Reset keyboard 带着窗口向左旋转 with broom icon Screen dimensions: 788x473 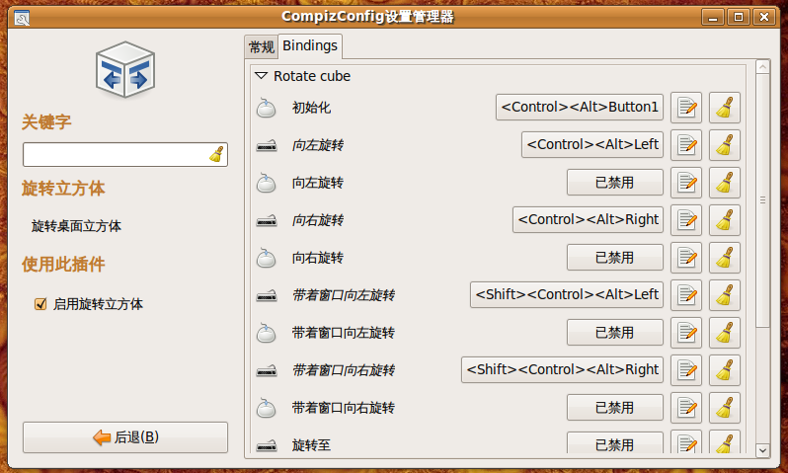724,295
